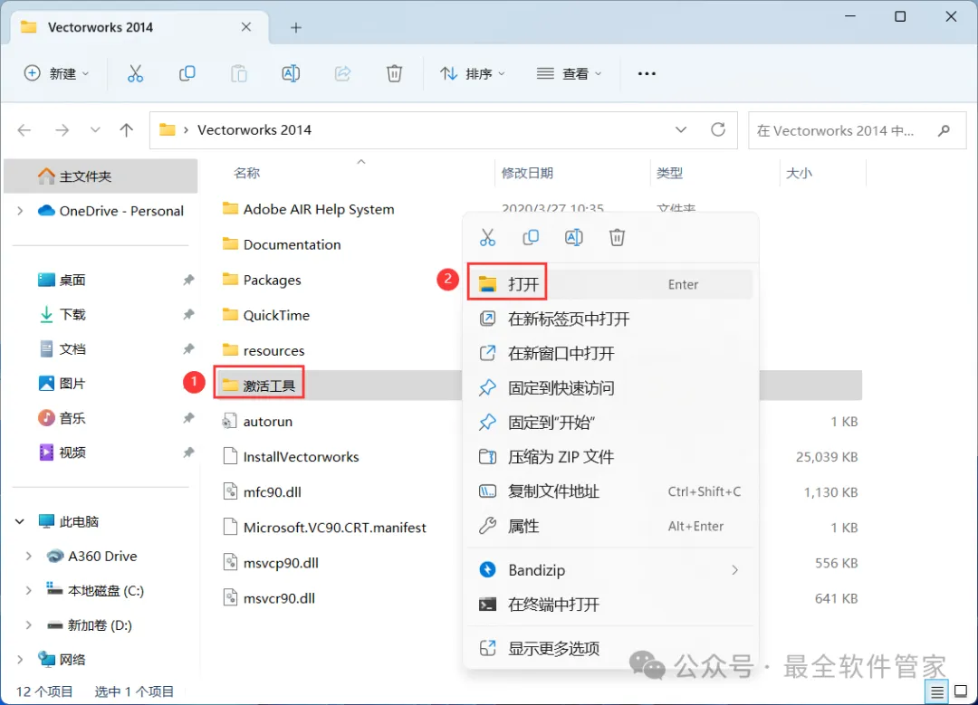
Task: Switch to details view in status bar
Action: [937, 691]
